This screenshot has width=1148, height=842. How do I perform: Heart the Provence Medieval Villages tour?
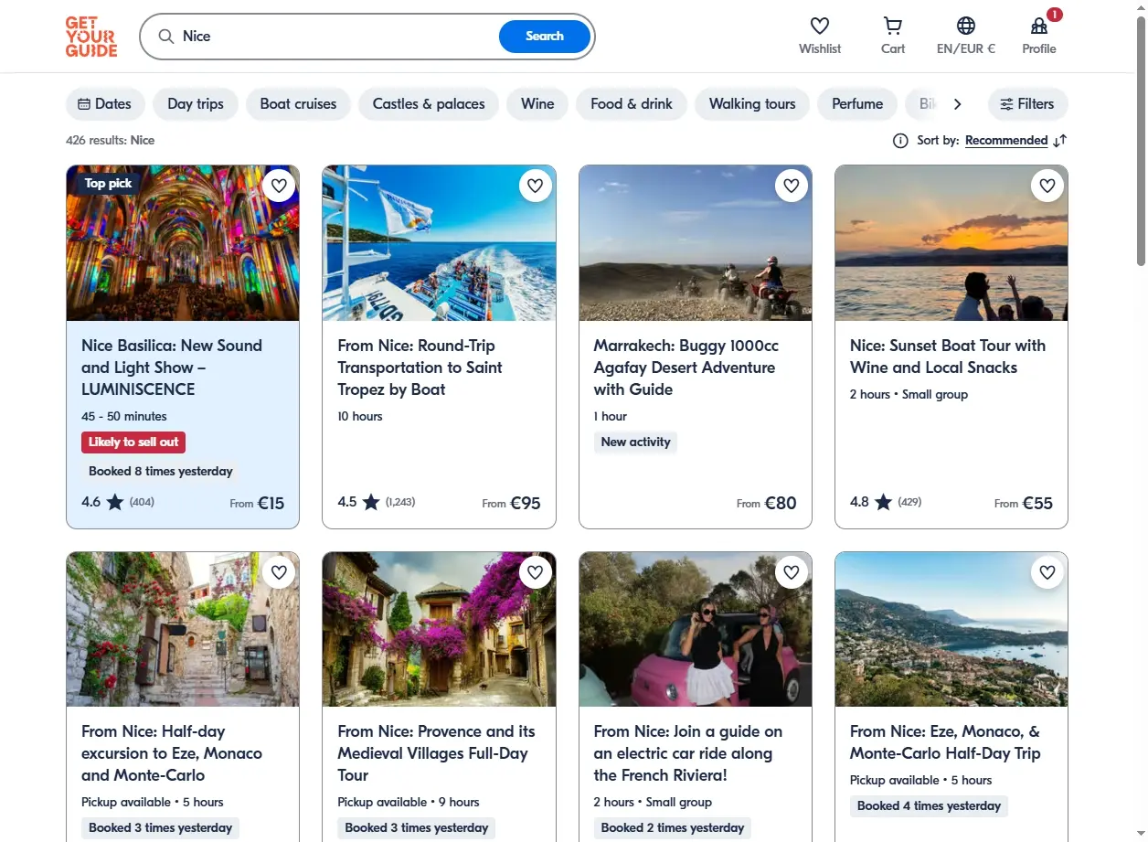(536, 572)
